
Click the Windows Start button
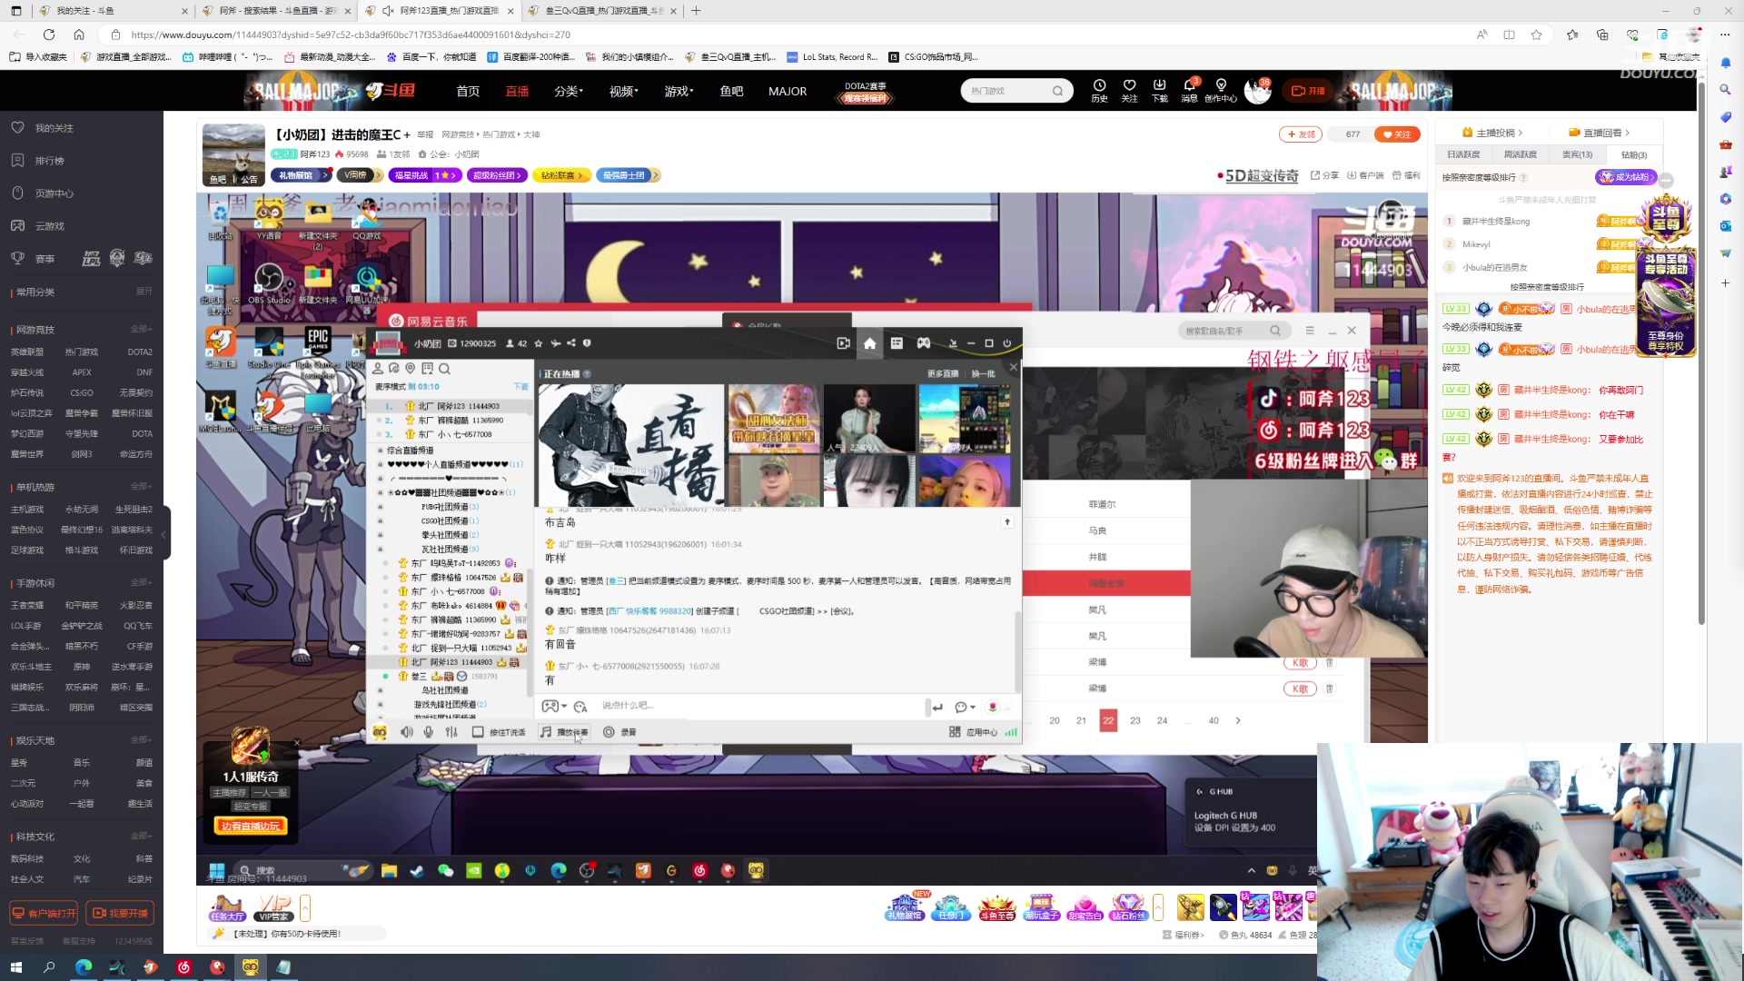(15, 967)
